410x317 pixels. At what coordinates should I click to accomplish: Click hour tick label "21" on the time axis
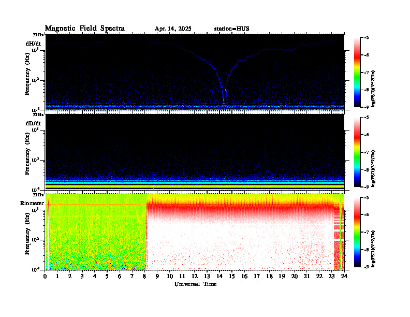click(x=306, y=277)
